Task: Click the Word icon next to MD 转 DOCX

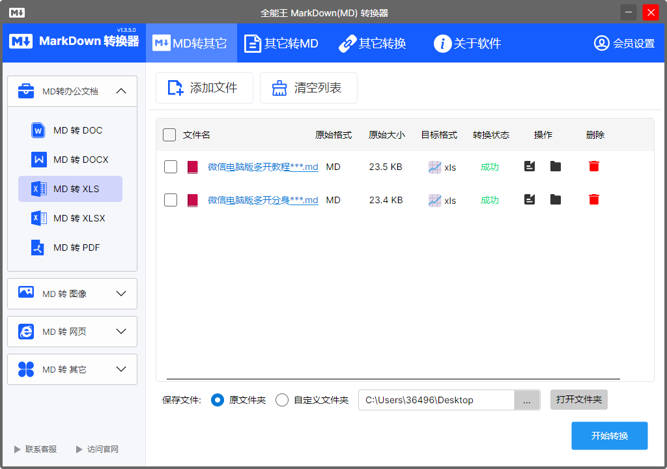Action: [38, 160]
